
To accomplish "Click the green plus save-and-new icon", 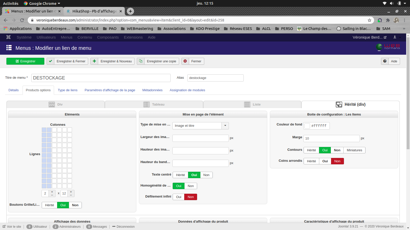I will click(x=94, y=61).
